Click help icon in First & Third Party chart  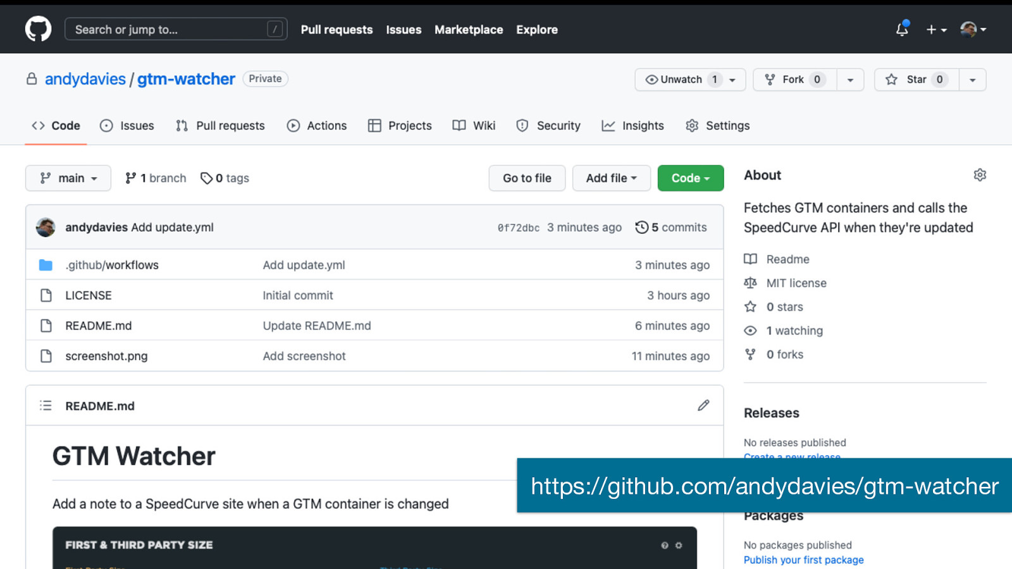click(x=665, y=545)
